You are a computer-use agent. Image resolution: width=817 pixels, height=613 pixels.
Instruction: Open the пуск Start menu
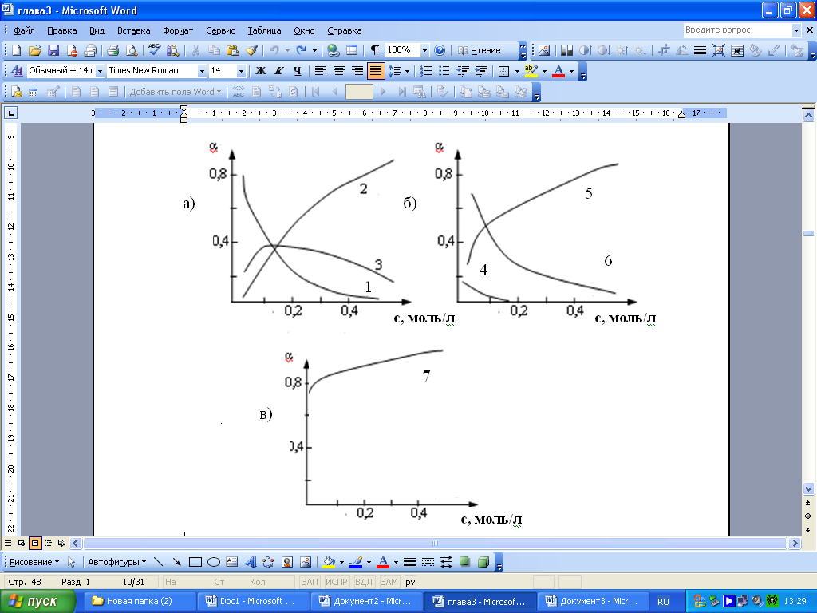pyautogui.click(x=37, y=602)
